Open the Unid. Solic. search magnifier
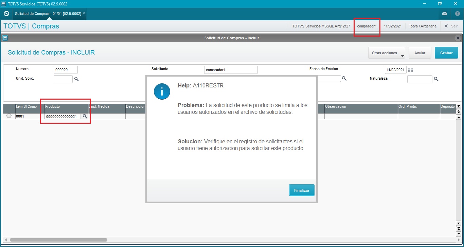 click(76, 79)
